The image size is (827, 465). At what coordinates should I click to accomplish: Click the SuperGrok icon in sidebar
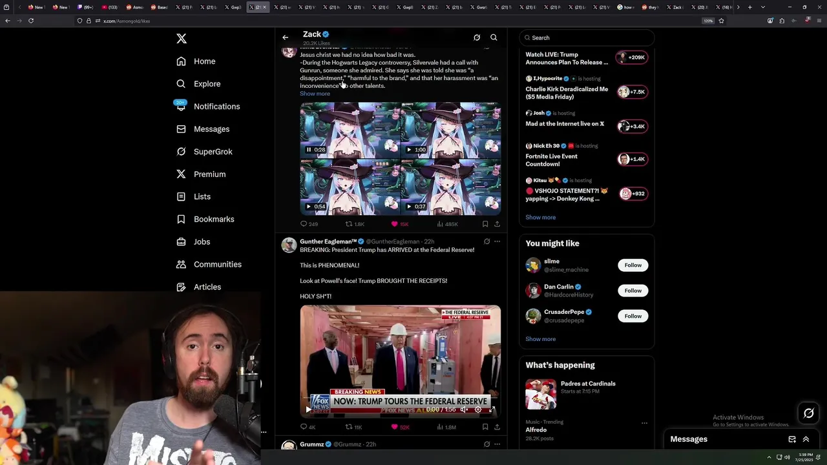coord(181,152)
